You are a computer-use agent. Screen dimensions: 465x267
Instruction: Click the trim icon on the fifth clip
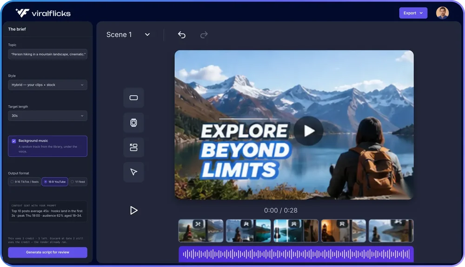(x=399, y=222)
